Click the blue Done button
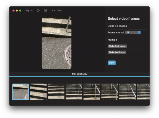Screen dimensions: 159x118 (x=112, y=63)
